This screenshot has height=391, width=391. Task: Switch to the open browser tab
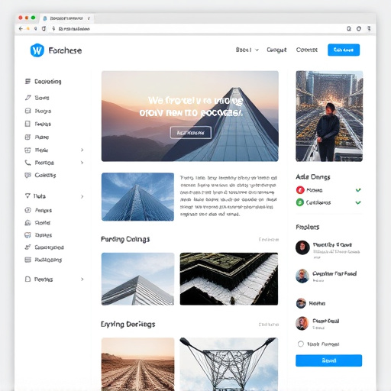click(67, 18)
